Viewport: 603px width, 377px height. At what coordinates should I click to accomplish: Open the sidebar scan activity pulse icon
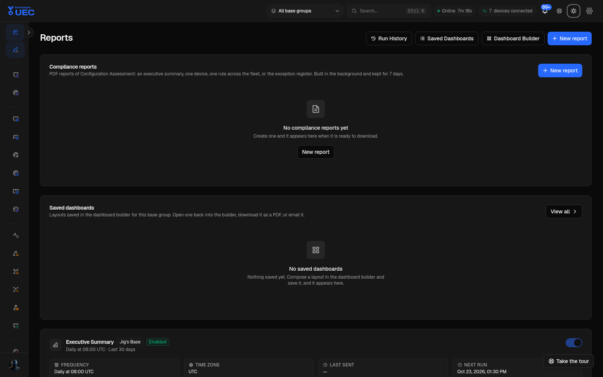point(15,290)
